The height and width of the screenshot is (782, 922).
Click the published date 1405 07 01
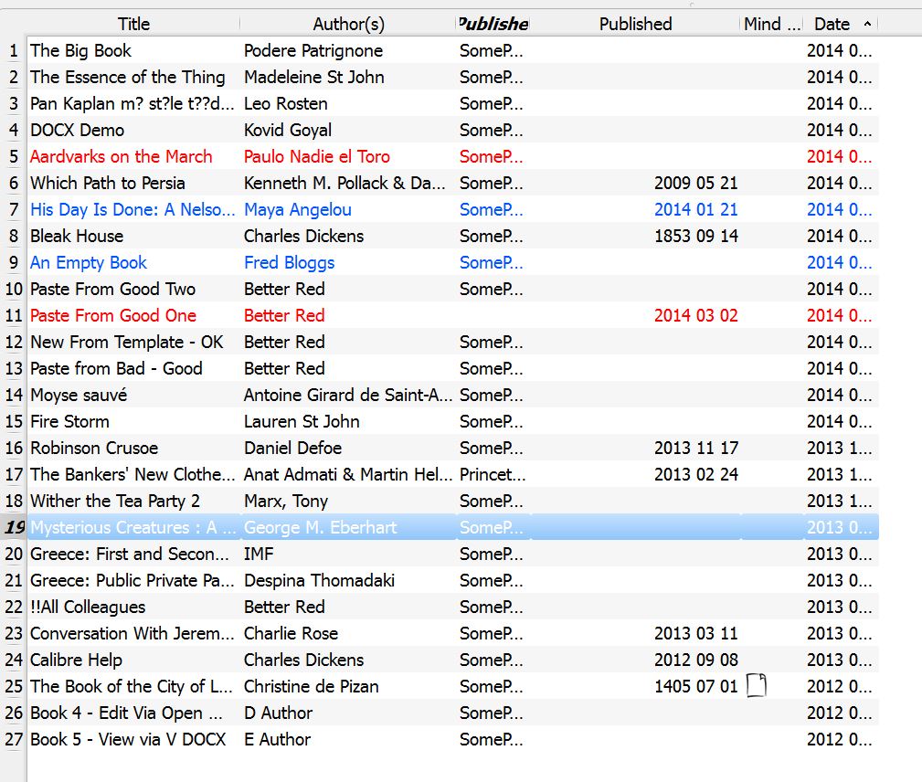tap(695, 686)
